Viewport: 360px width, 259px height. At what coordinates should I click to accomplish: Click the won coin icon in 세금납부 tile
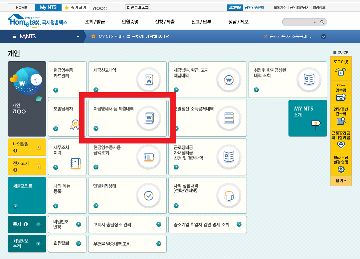(x=229, y=80)
